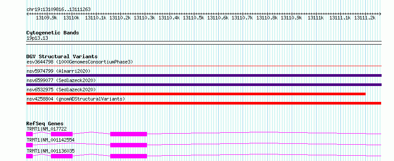
Task: Click the second exon of NM_001136035
Action: 62,156
